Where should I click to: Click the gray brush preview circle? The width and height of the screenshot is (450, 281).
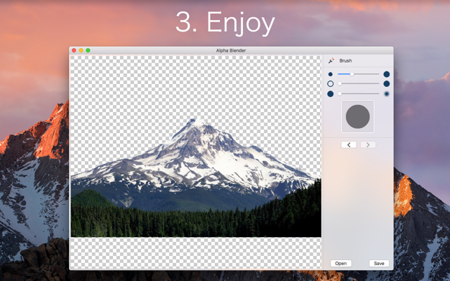(357, 116)
